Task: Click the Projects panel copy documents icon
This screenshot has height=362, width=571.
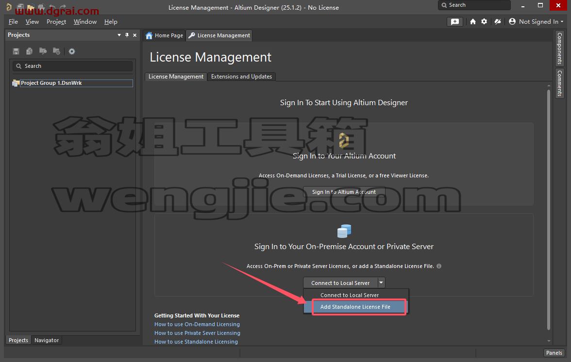Action: tap(30, 51)
